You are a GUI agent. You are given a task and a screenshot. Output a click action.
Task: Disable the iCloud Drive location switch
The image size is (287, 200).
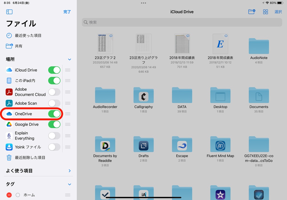coord(54,70)
